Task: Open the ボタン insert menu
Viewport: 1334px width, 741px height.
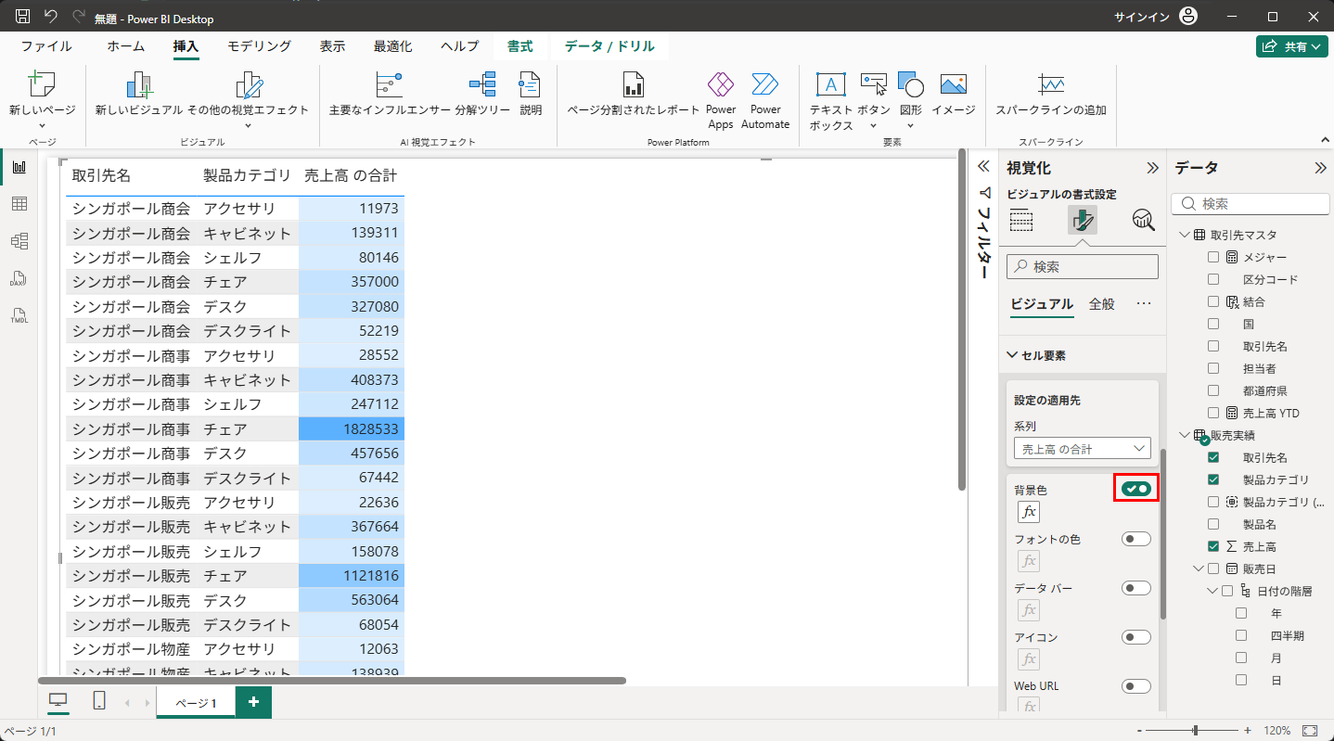Action: (x=874, y=100)
